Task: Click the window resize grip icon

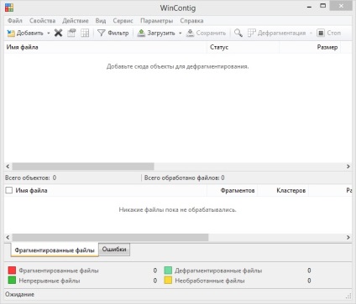Action: (x=348, y=296)
